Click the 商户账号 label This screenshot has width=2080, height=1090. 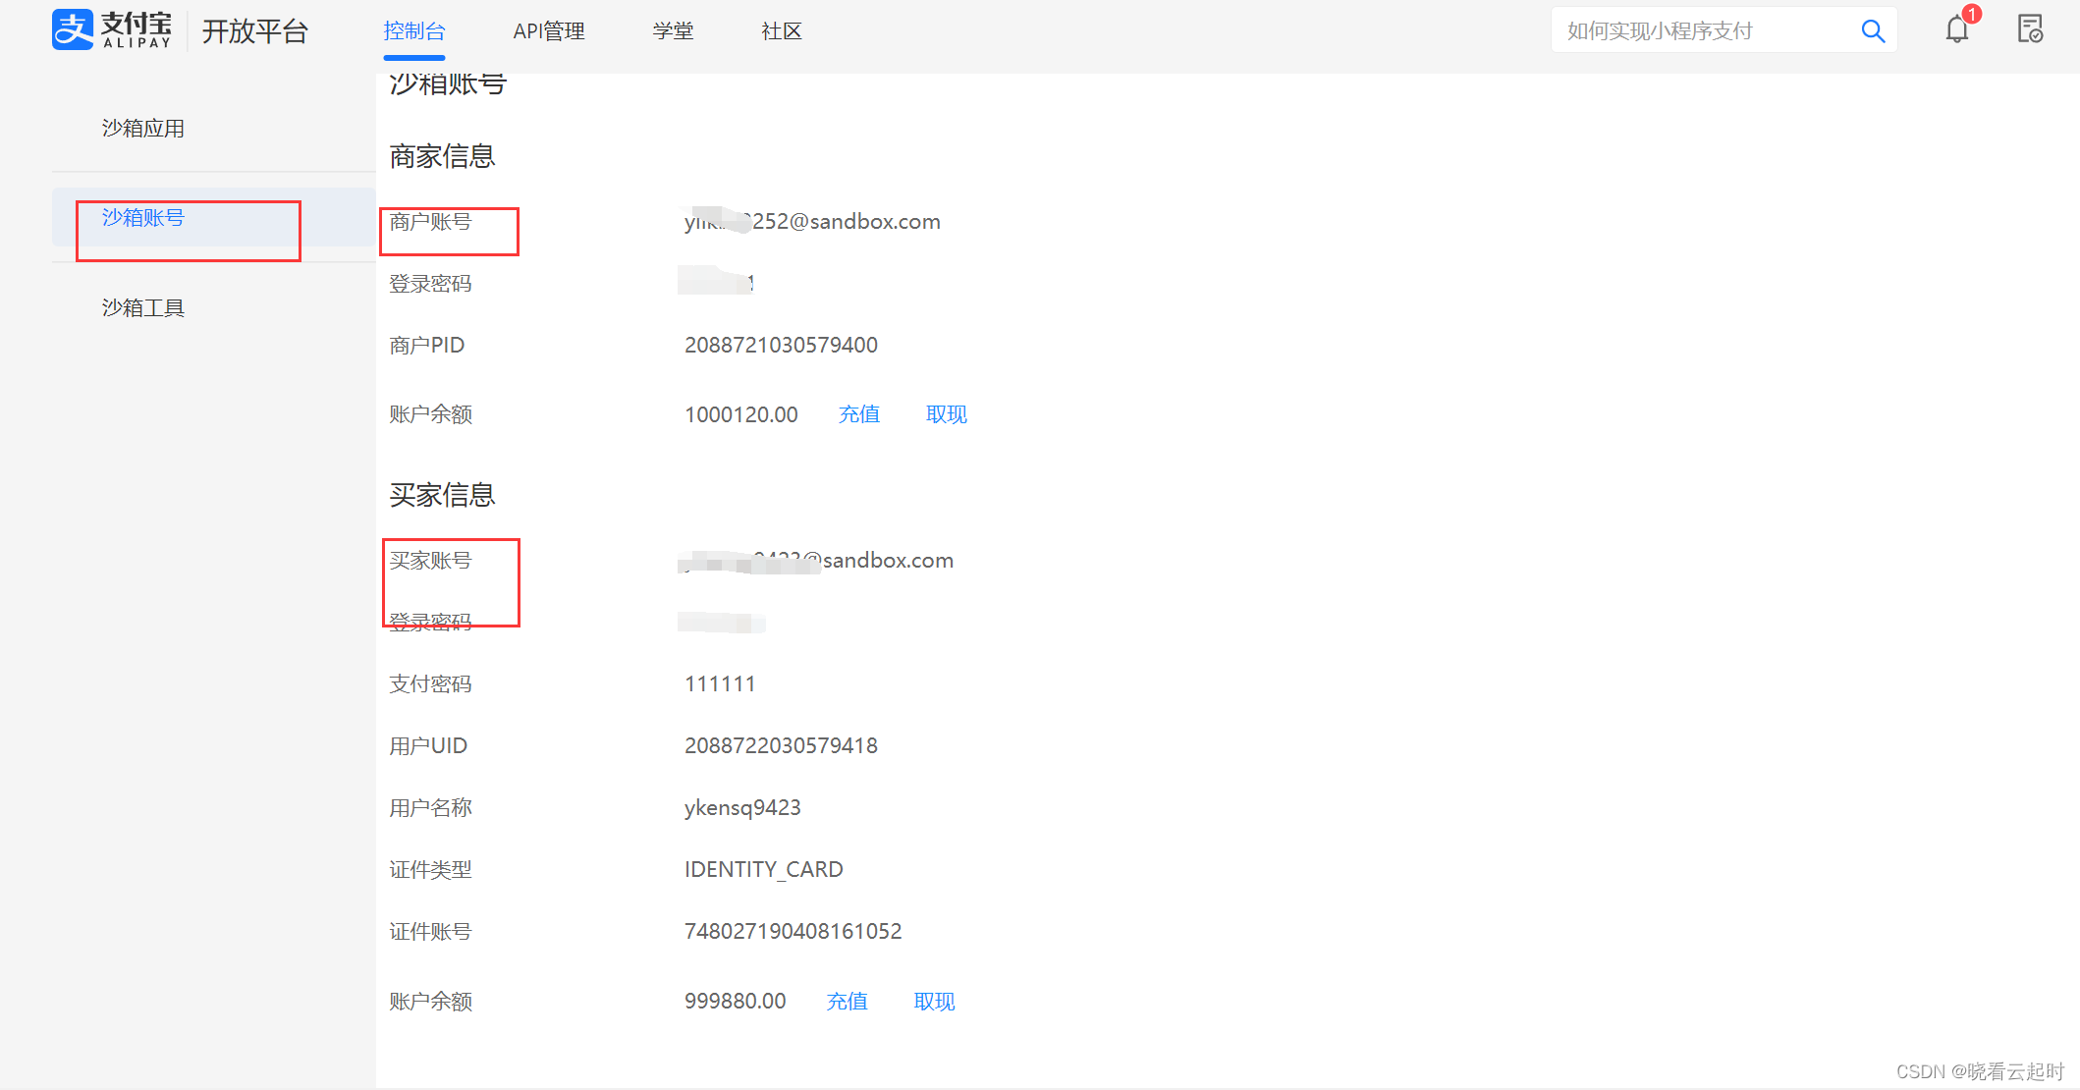pyautogui.click(x=430, y=222)
